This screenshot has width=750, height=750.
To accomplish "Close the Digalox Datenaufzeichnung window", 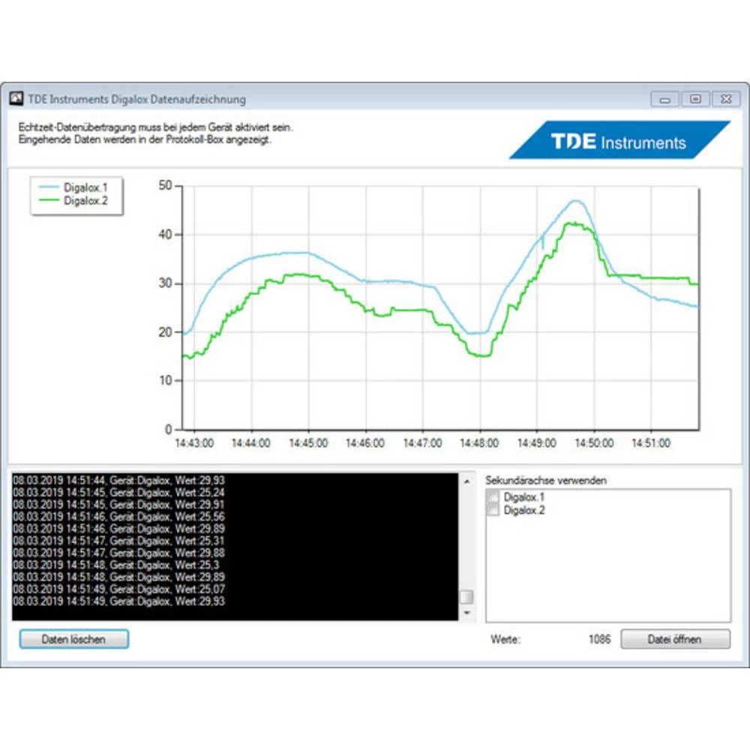I will click(x=724, y=99).
